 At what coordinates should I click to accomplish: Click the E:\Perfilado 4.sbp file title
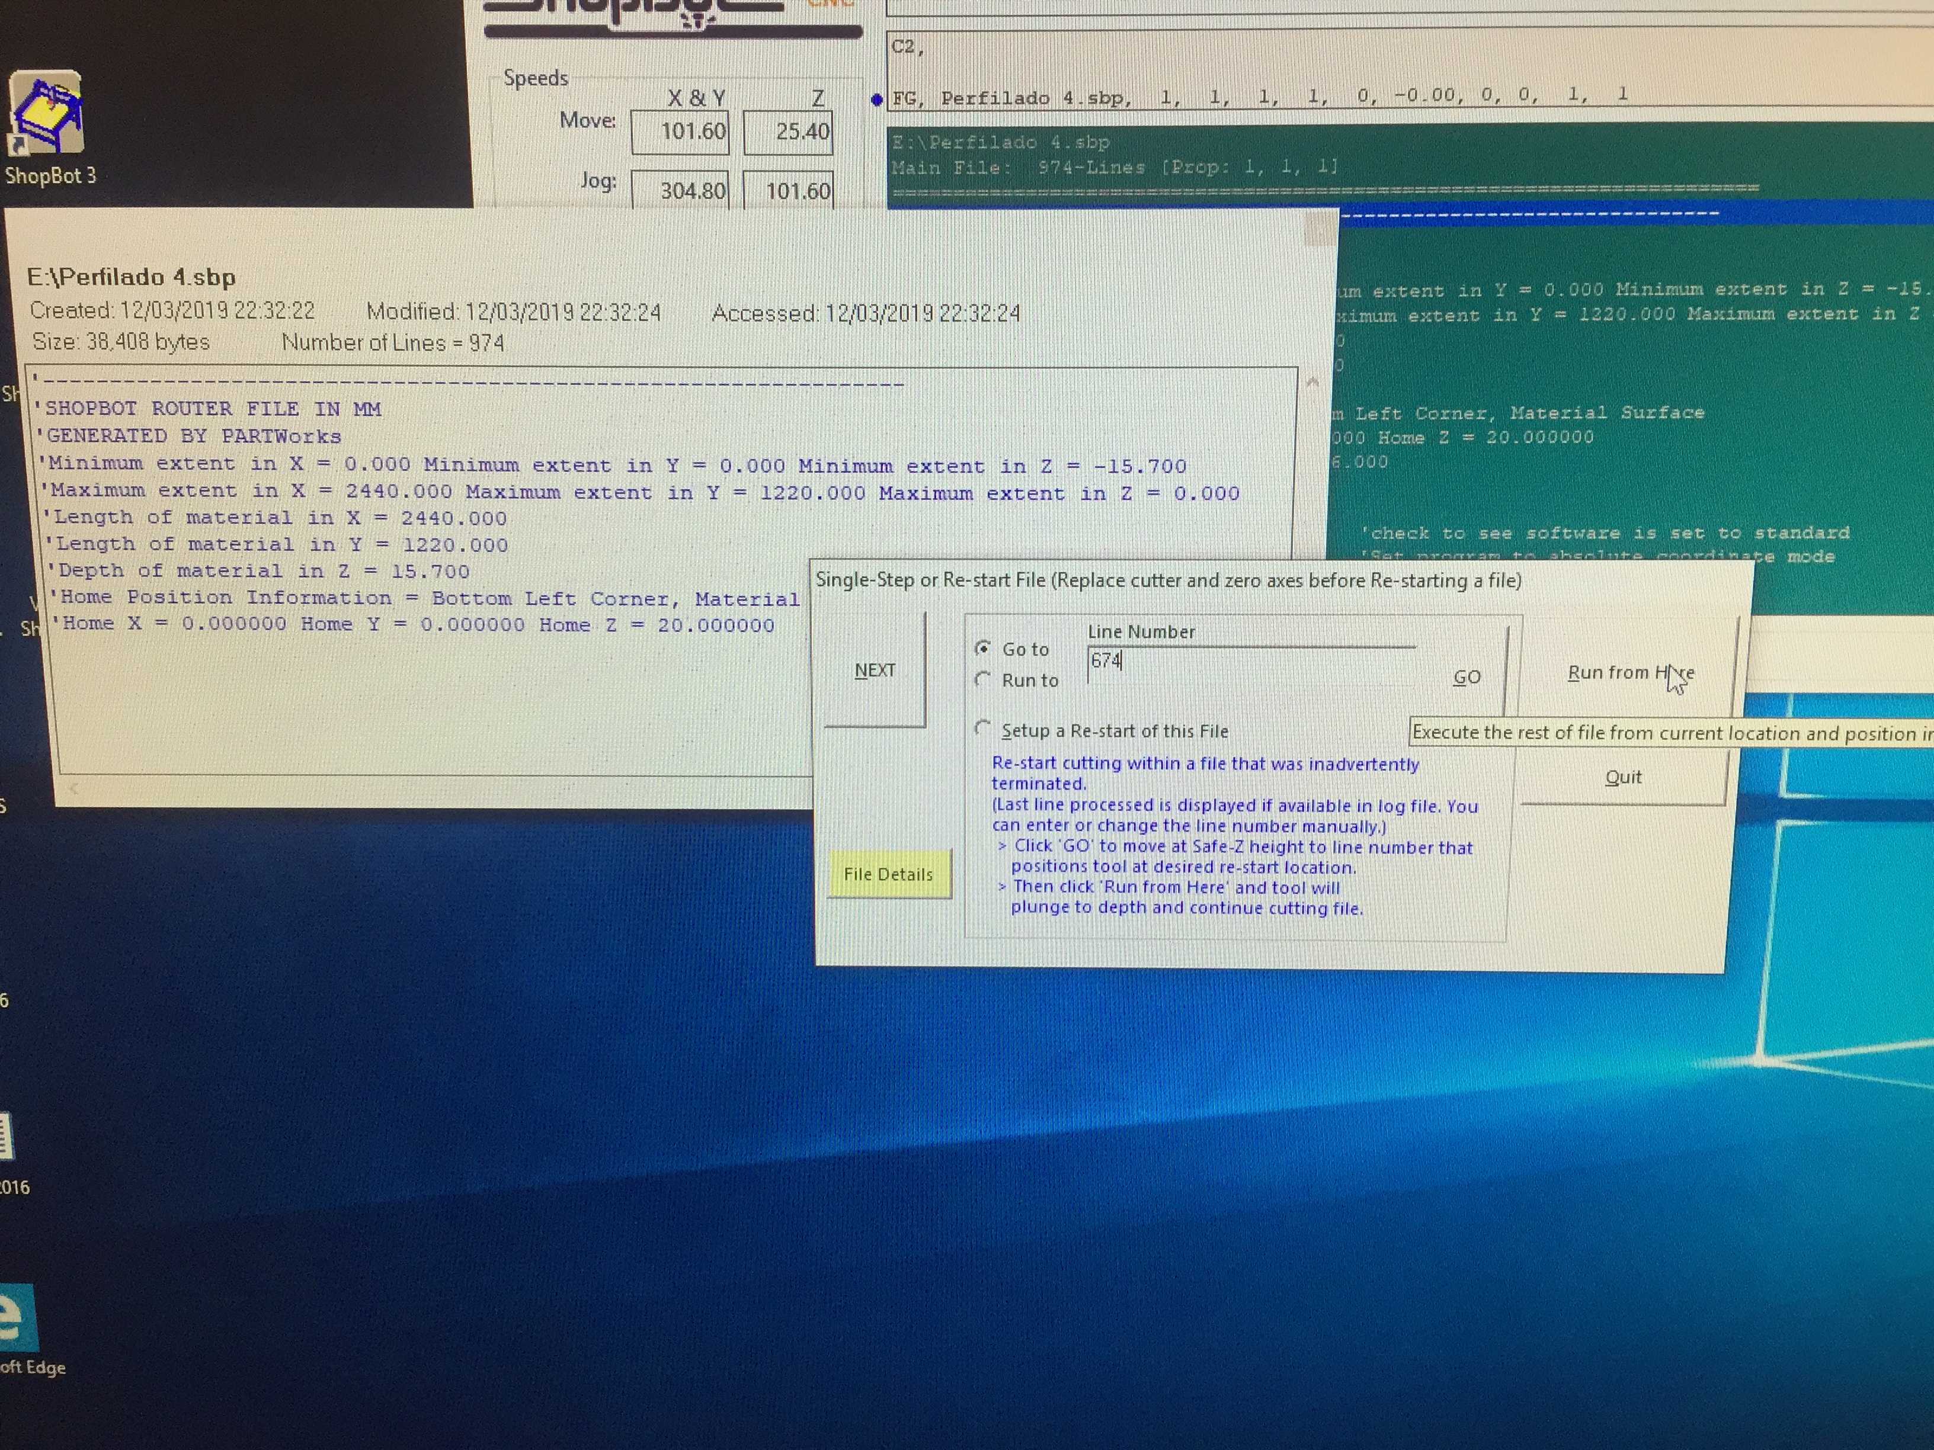132,278
